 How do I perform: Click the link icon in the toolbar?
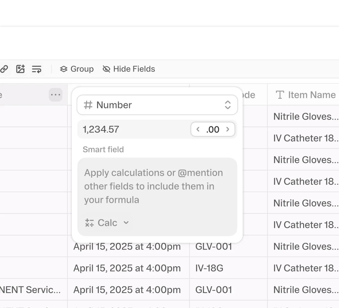4,69
